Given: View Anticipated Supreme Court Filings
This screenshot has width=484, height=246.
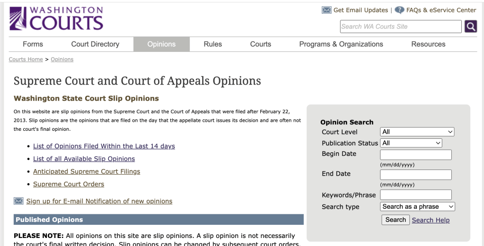Looking at the screenshot, I should (87, 171).
